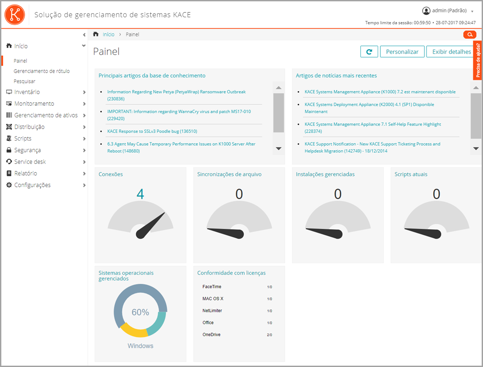Select the Scripts icon in the sidebar
The height and width of the screenshot is (367, 483).
(x=10, y=138)
